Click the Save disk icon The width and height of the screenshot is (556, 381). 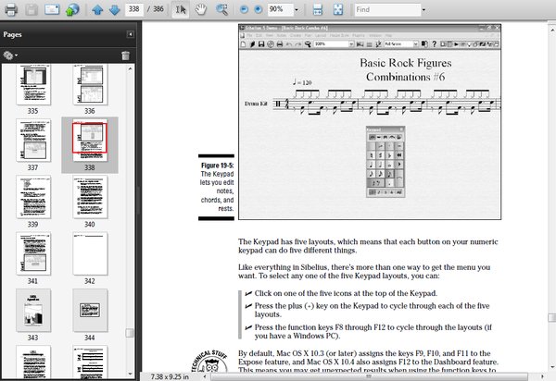(32, 9)
